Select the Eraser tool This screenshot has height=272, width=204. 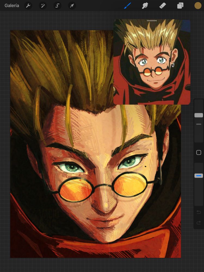pos(163,6)
